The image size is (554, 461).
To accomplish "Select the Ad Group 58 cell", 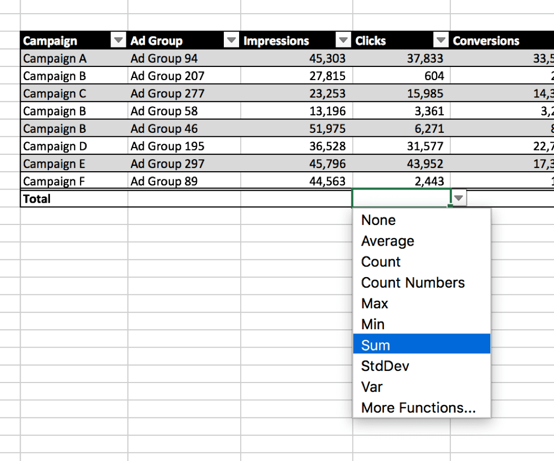I will tap(184, 111).
